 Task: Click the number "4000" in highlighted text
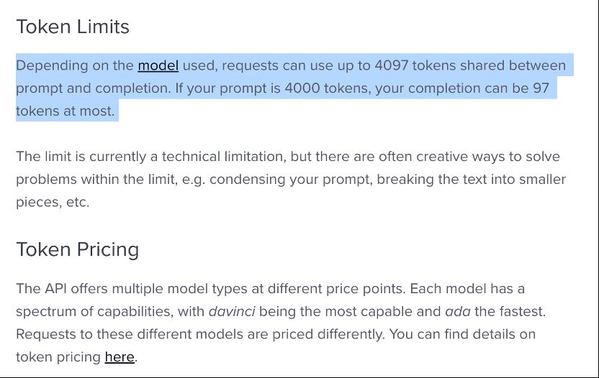coord(302,88)
